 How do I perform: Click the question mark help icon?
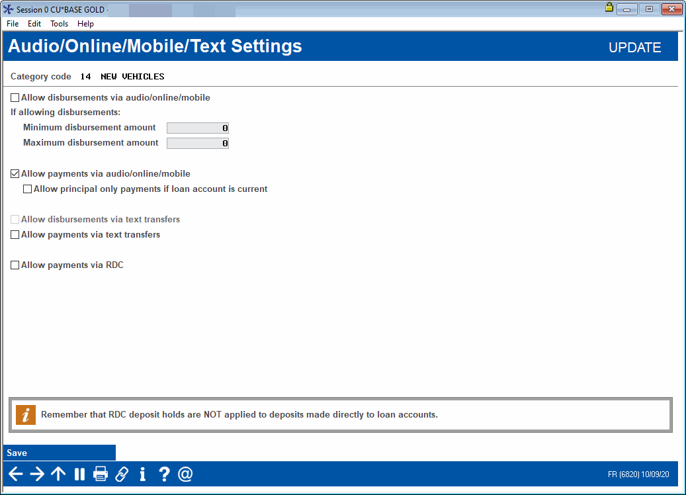[164, 474]
